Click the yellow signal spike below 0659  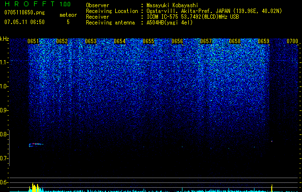pos(272,188)
